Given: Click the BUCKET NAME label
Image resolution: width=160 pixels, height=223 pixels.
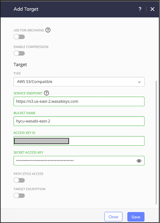Looking at the screenshot, I should pos(25,113).
